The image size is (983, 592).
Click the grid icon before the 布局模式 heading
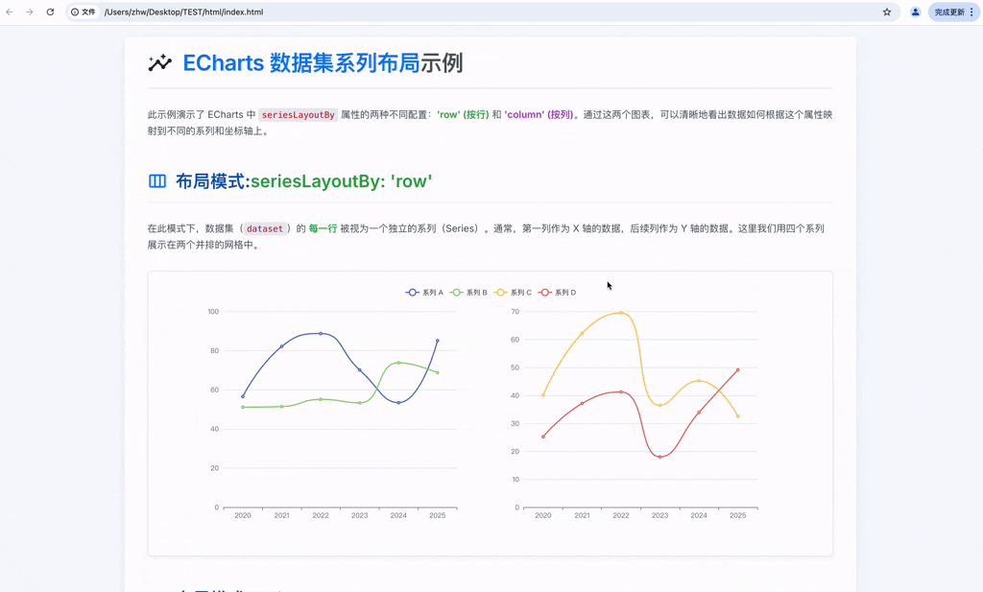click(x=156, y=180)
